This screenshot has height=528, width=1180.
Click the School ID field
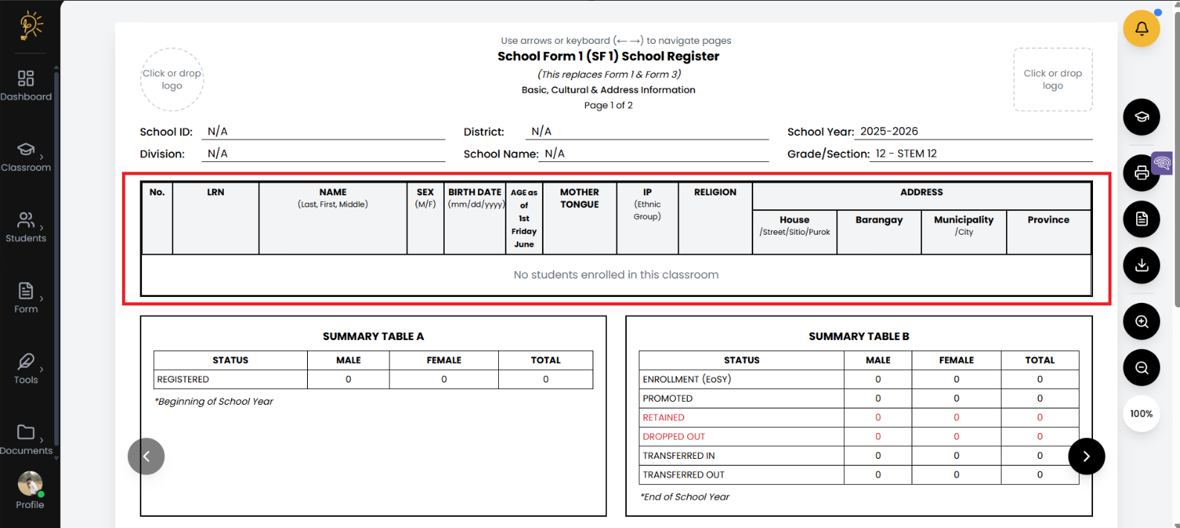point(323,131)
